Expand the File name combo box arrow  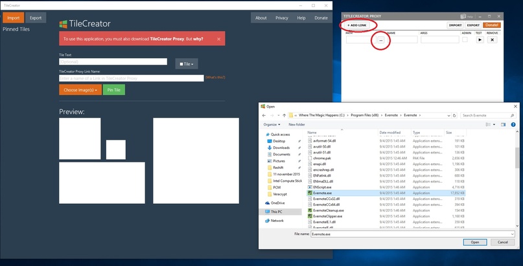pyautogui.click(x=513, y=234)
